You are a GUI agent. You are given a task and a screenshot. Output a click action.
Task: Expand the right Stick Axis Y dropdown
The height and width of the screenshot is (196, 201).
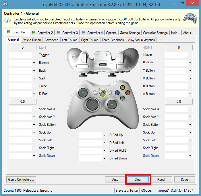pyautogui.click(x=190, y=117)
